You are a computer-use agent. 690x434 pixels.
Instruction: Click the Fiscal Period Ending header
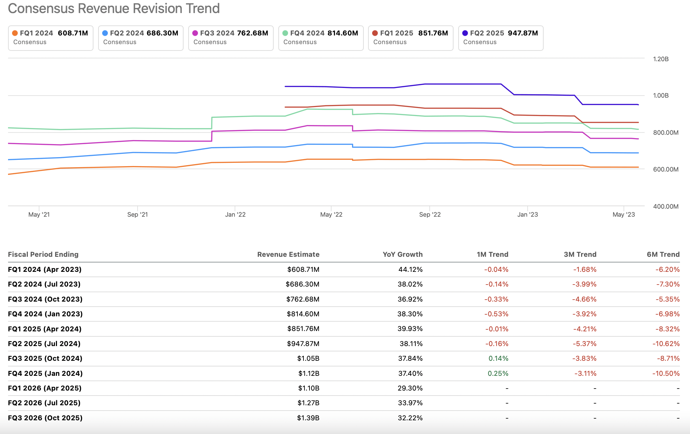click(43, 254)
